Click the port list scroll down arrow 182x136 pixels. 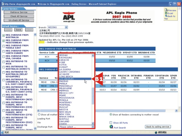(x=93, y=123)
